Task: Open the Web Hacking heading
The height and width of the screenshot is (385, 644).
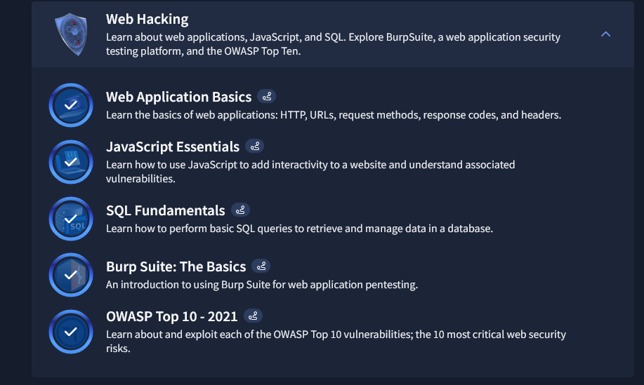Action: pyautogui.click(x=147, y=19)
